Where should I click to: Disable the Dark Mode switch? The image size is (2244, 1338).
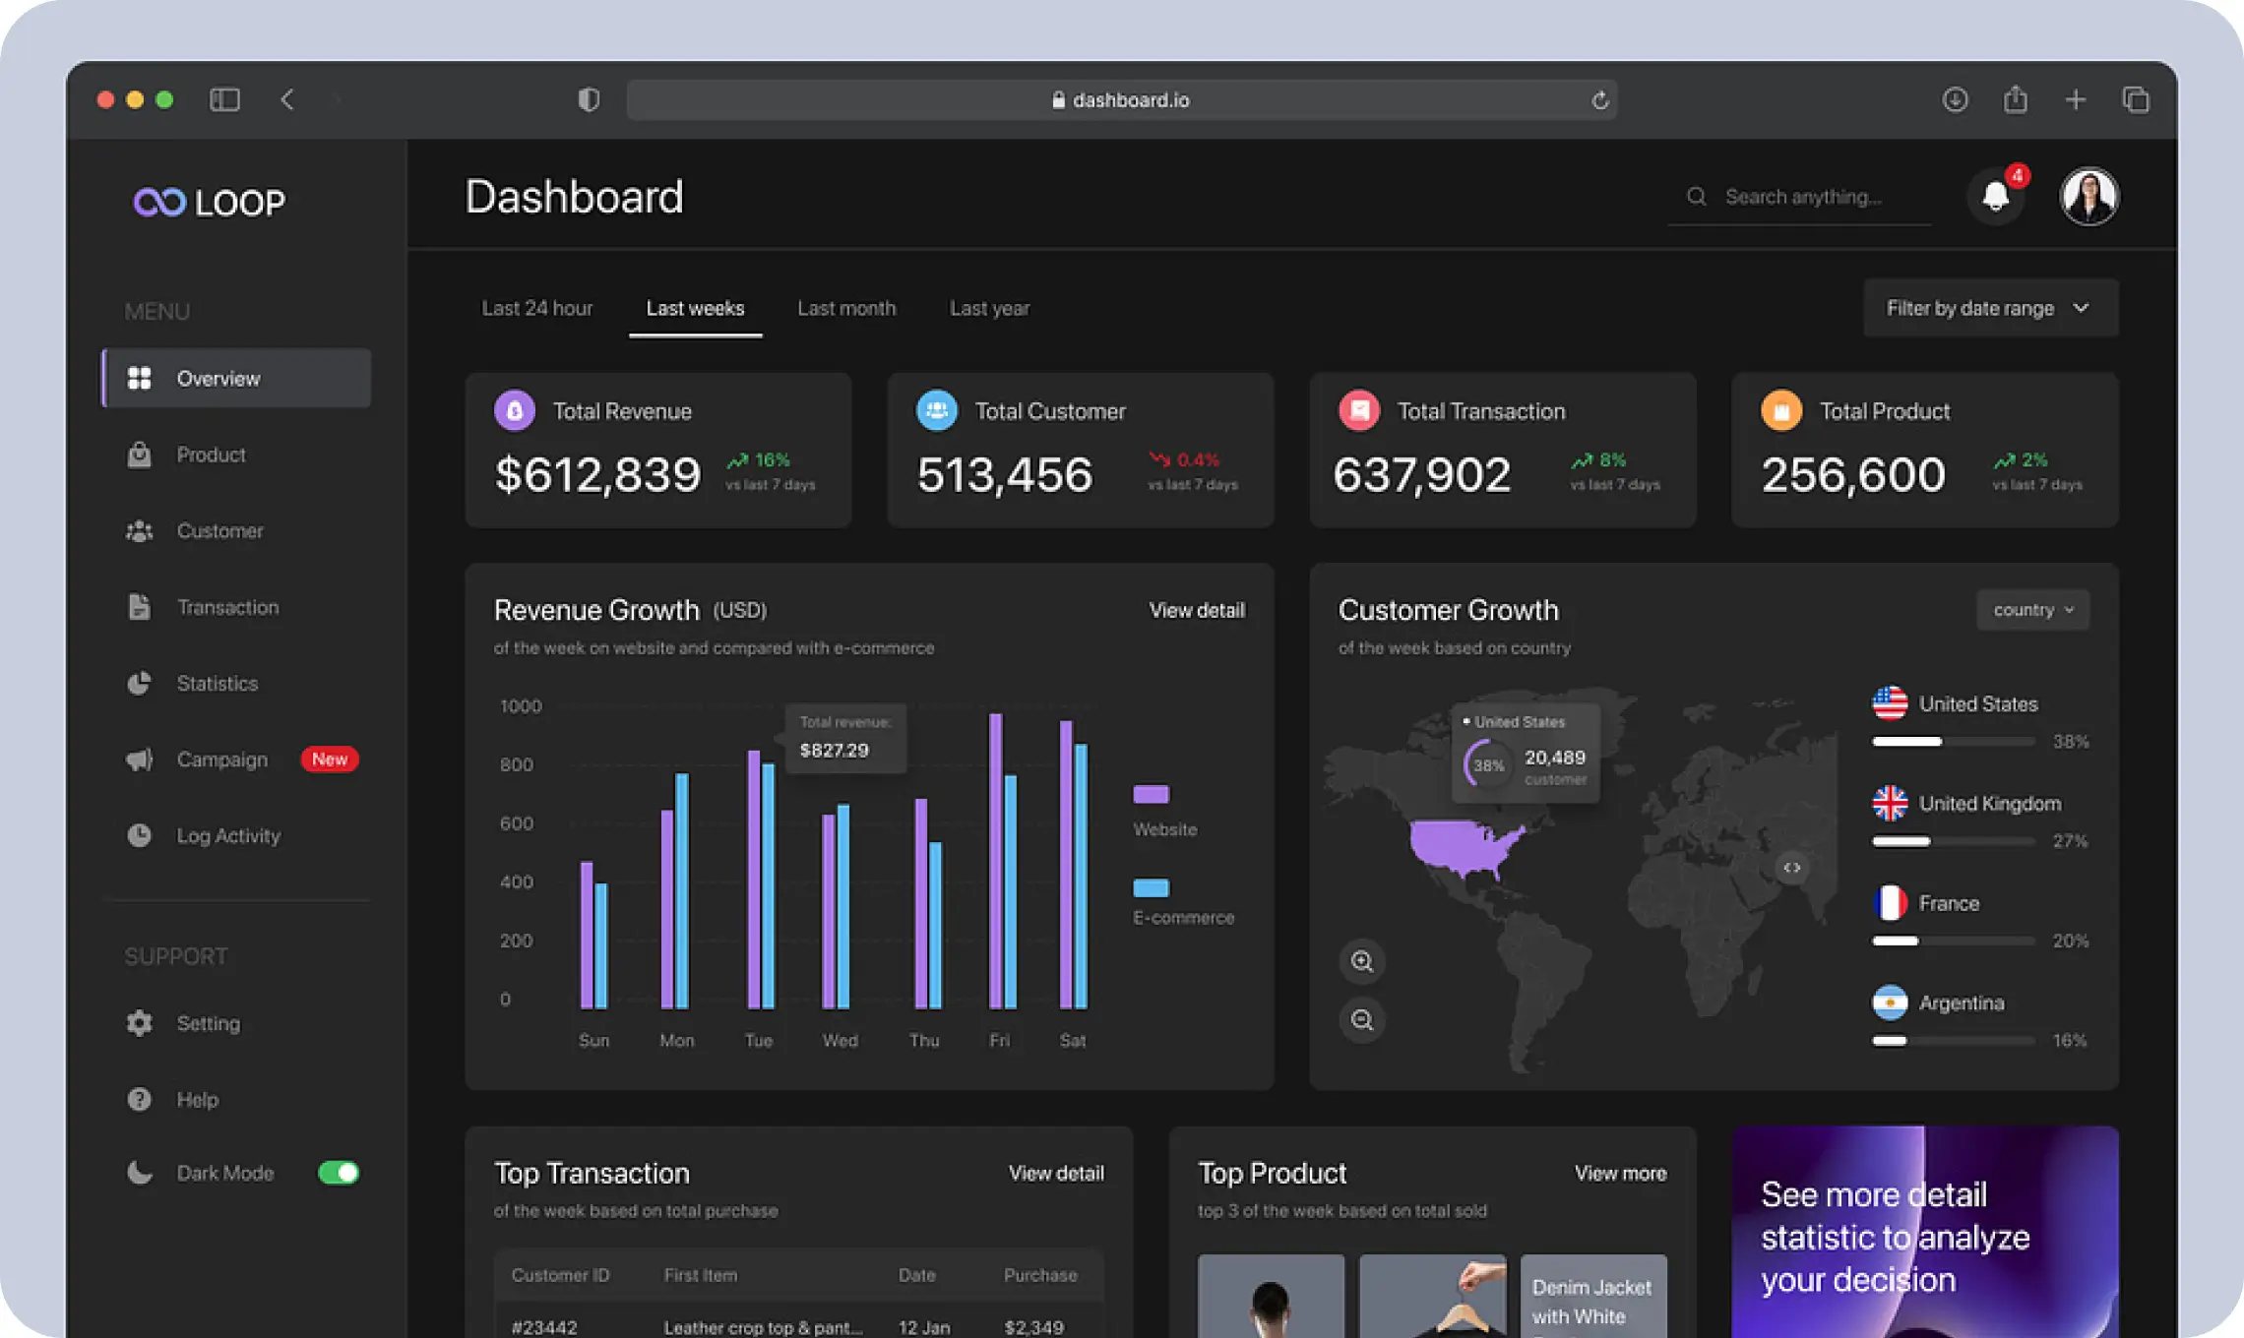(x=339, y=1173)
